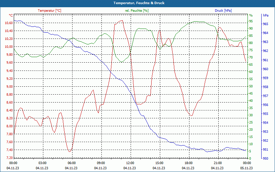
Task: Click the "21:00" time axis label
Action: tap(218, 163)
